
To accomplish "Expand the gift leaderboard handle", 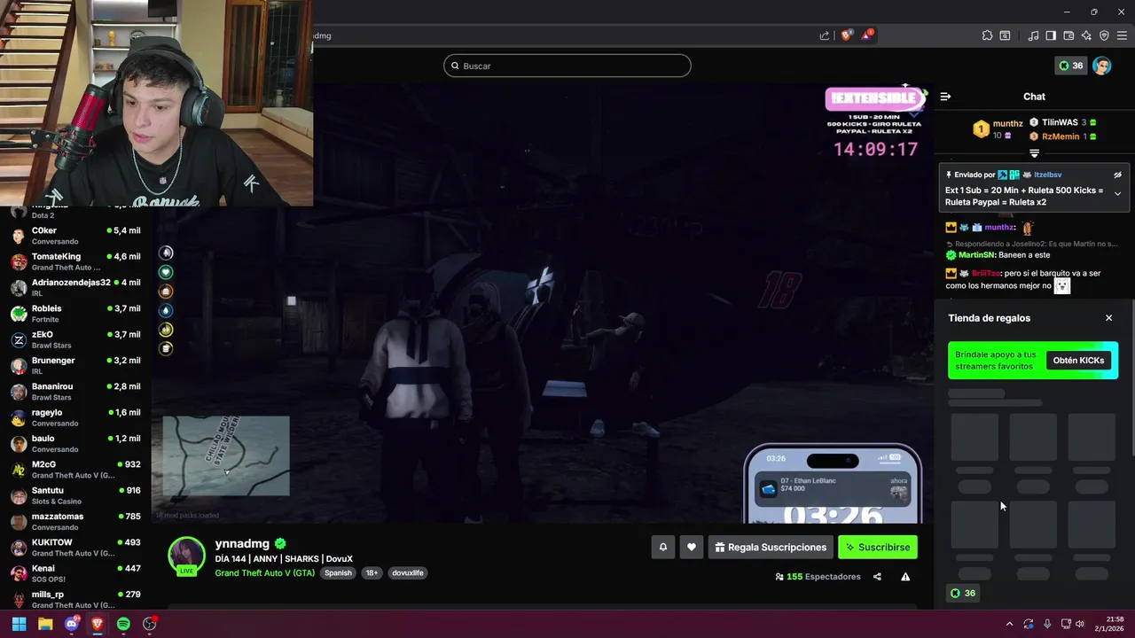I will (1034, 154).
